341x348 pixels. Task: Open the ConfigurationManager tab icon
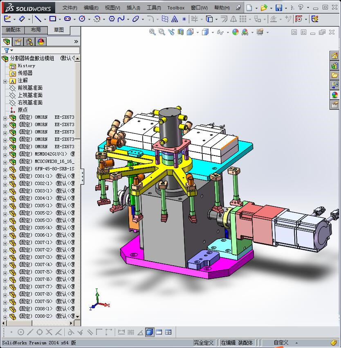[x=29, y=42]
